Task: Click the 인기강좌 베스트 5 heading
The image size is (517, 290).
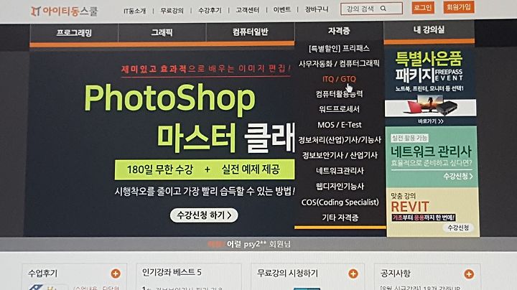Action: (172, 272)
